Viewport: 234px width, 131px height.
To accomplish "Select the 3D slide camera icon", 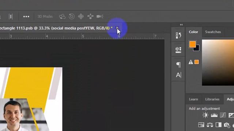I will 90,16.
